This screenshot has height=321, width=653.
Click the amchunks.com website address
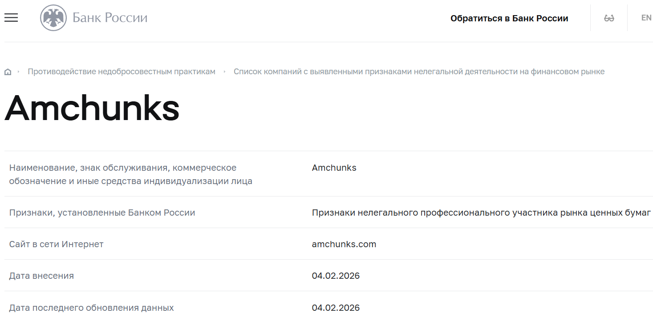point(344,244)
